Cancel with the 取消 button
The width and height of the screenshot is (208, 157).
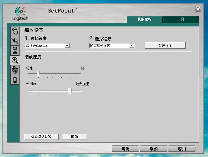coord(154,149)
